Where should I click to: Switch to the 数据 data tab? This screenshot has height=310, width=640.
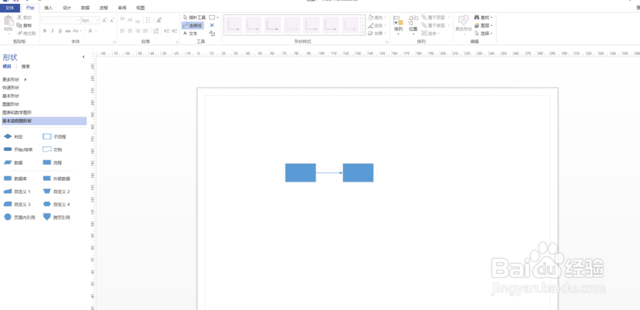(85, 8)
